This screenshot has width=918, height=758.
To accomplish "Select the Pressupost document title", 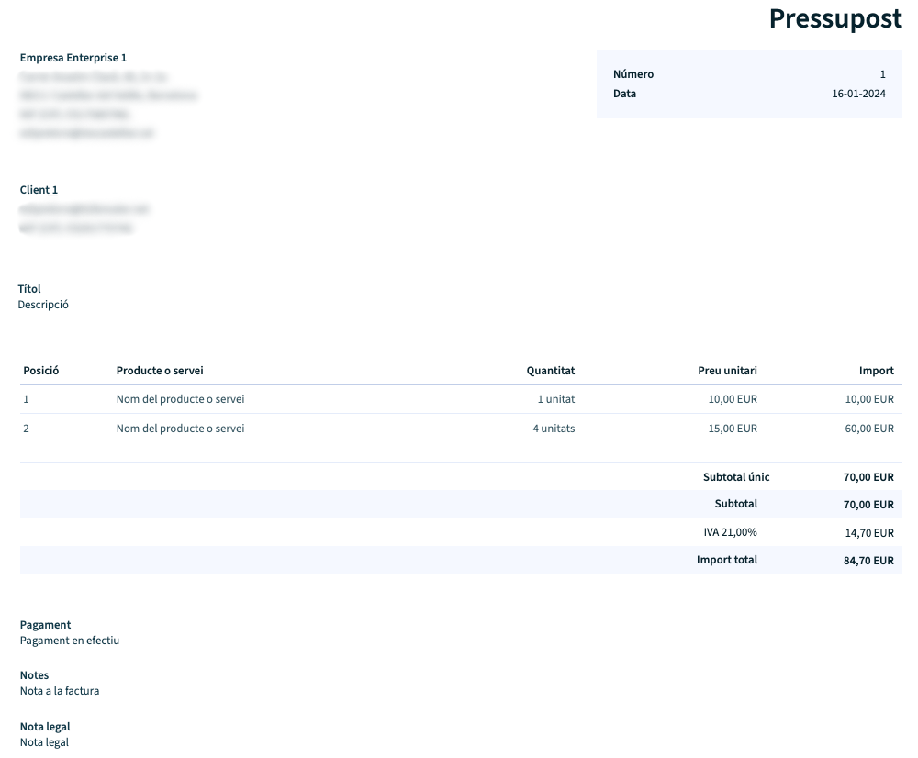I will coord(834,18).
